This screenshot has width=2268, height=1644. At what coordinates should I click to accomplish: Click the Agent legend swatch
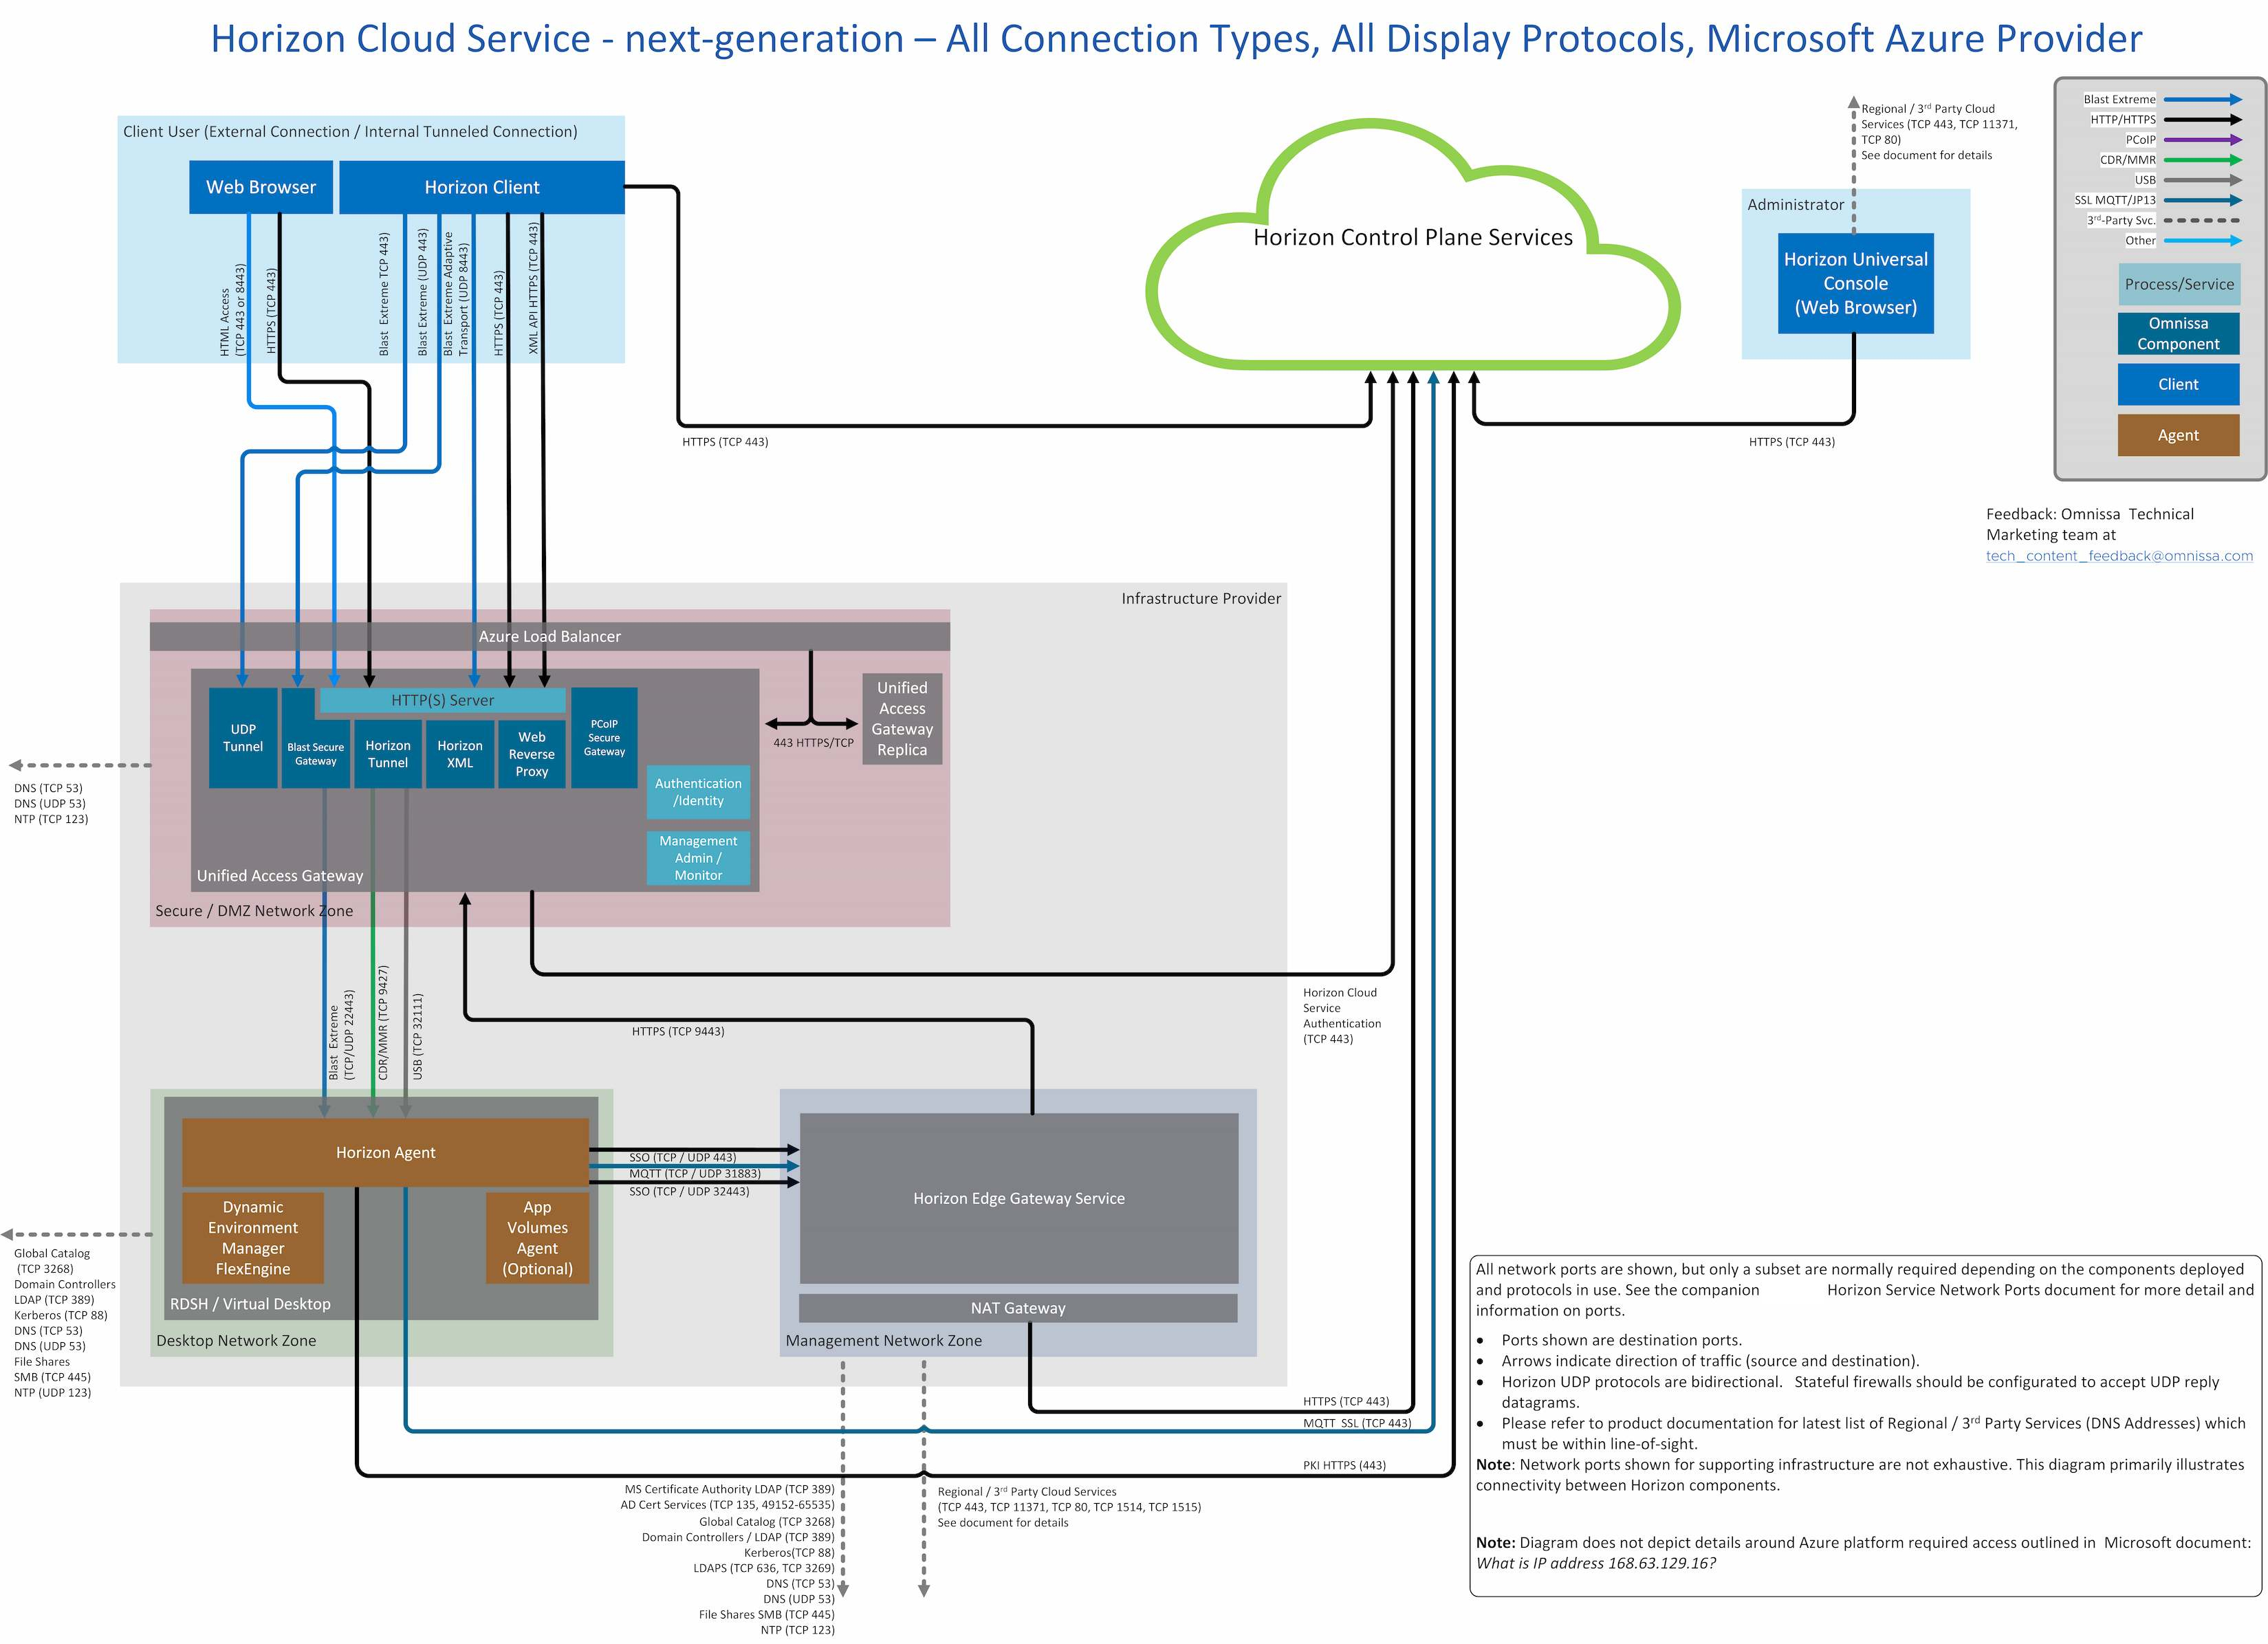[2178, 435]
